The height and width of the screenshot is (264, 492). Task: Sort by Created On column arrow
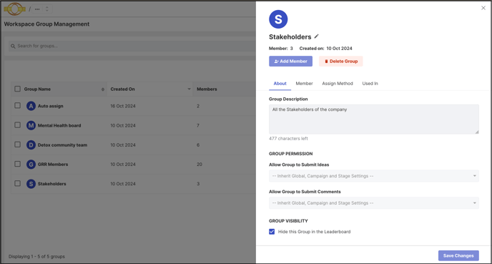point(189,89)
